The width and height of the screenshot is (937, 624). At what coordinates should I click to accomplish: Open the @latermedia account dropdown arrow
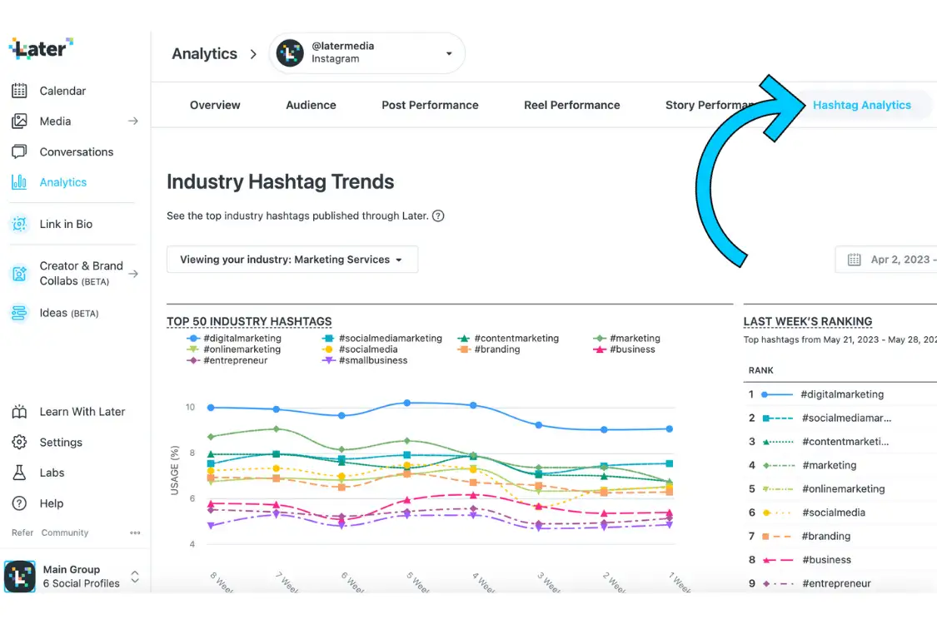[449, 54]
